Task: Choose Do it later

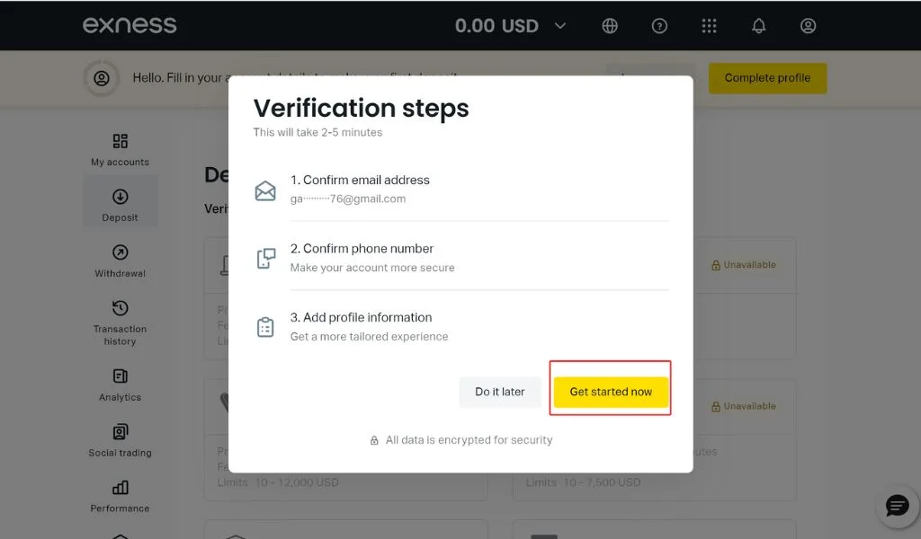Action: pyautogui.click(x=499, y=392)
